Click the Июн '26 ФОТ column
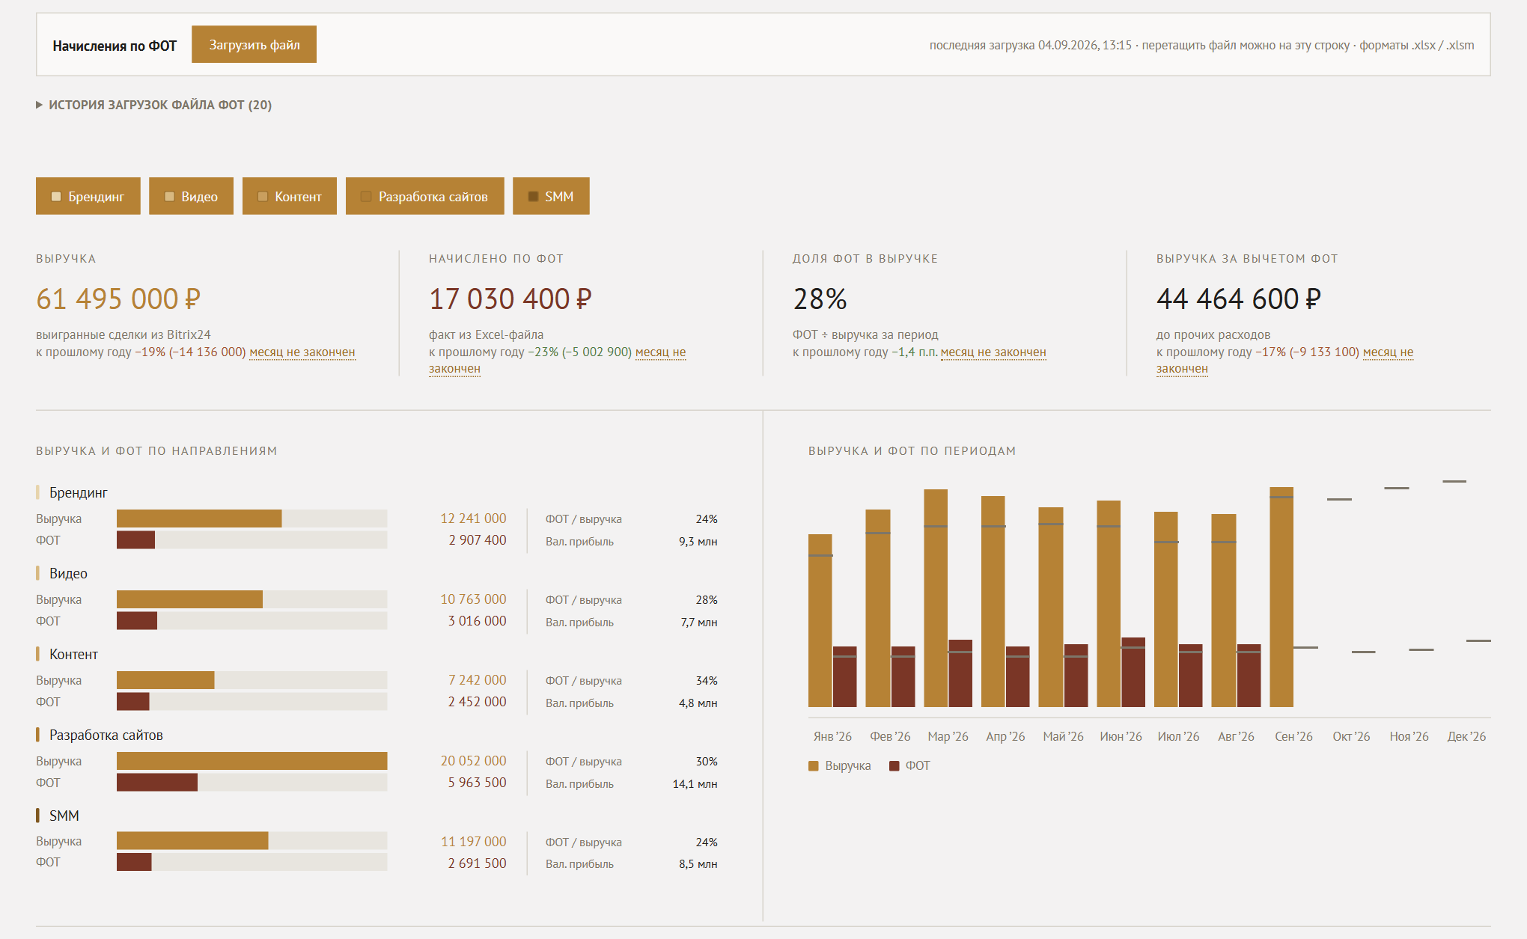 (x=1133, y=673)
